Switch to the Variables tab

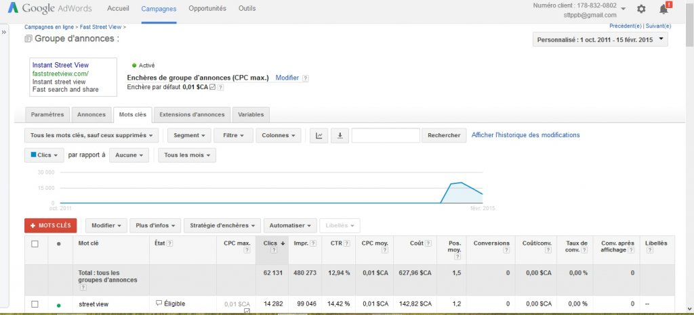click(251, 114)
